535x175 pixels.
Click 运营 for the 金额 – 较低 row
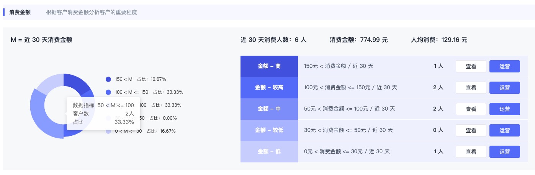505,130
